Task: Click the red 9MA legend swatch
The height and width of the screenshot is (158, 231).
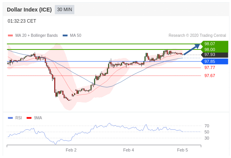Action: [x=29, y=118]
